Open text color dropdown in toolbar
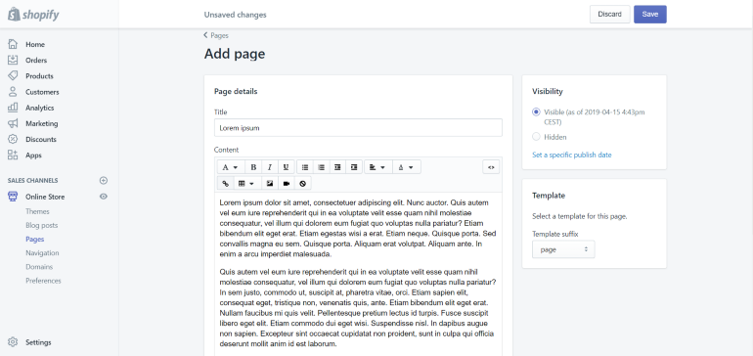 [x=407, y=167]
